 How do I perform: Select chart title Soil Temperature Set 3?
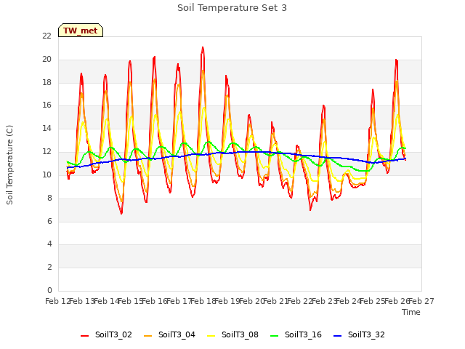click(232, 8)
